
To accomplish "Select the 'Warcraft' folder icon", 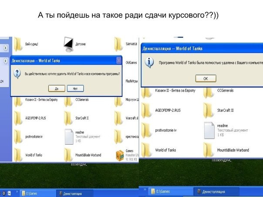I will (119, 118).
